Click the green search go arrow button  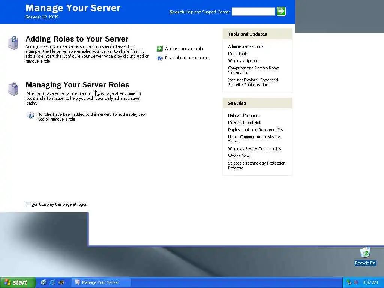pyautogui.click(x=281, y=11)
